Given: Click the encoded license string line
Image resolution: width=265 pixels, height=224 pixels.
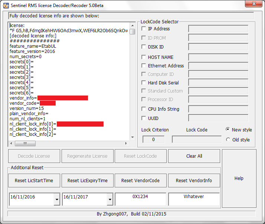Looking at the screenshot, I should pos(69,31).
